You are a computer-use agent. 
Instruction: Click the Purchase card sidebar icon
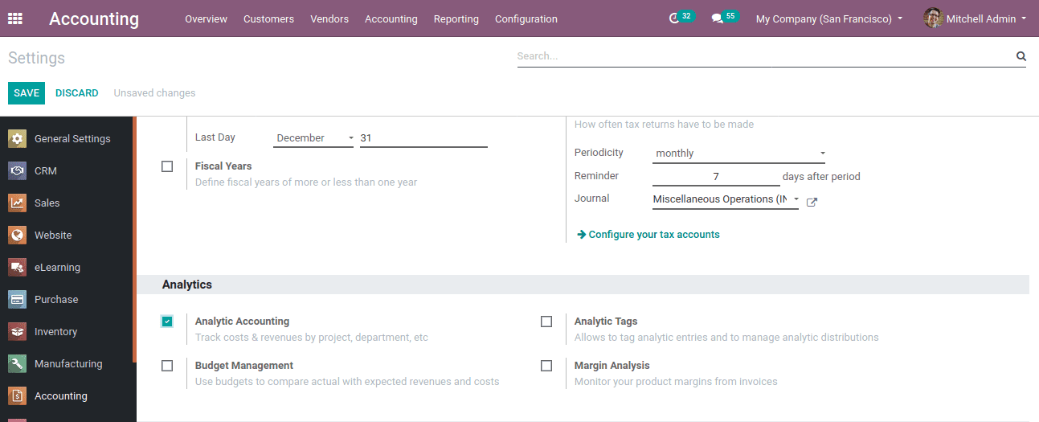pyautogui.click(x=18, y=299)
